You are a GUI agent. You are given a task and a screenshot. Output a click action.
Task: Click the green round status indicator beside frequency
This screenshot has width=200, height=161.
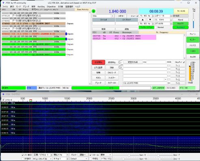(94, 11)
